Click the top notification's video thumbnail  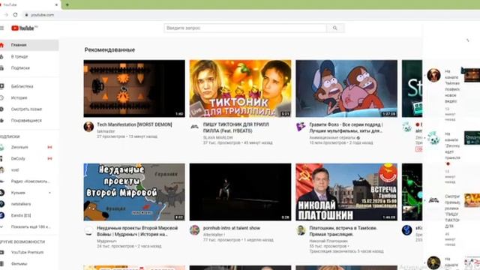click(472, 75)
